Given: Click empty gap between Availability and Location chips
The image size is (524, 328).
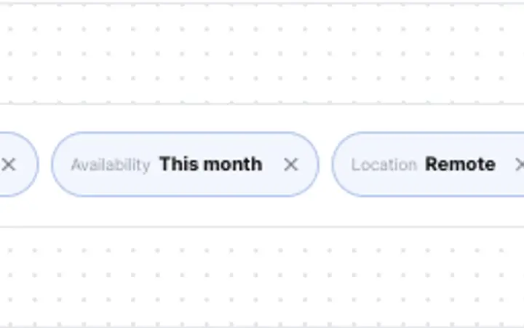Looking at the screenshot, I should pos(325,164).
